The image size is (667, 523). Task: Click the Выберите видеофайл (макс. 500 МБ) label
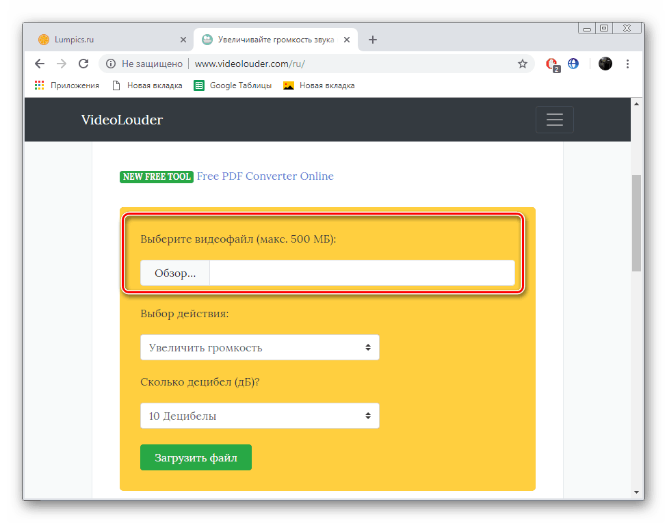pos(238,239)
